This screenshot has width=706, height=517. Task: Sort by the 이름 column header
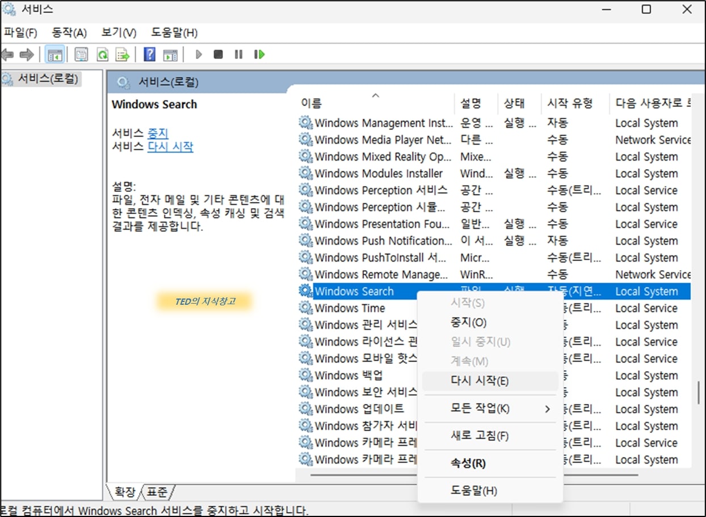pos(375,103)
